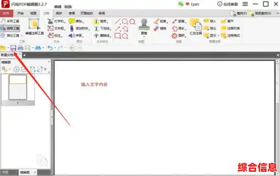Select the Oval drawing shape
The width and height of the screenshot is (280, 176).
coord(125,22)
